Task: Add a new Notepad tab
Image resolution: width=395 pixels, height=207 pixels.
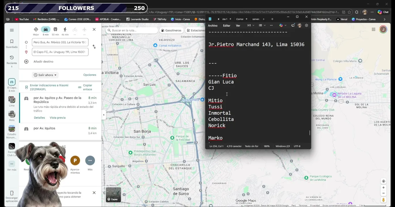Action: click(272, 19)
